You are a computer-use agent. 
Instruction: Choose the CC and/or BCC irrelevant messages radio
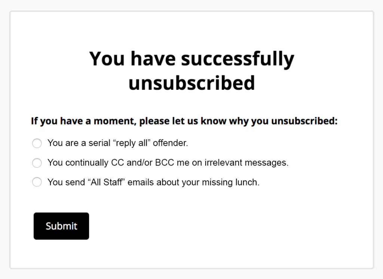pyautogui.click(x=37, y=163)
